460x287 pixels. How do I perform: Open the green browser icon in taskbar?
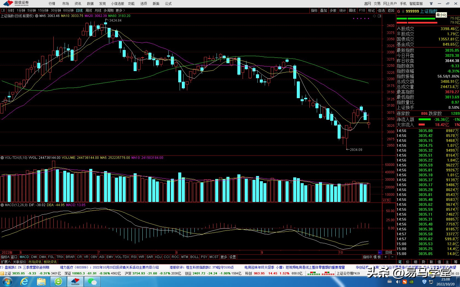(x=58, y=282)
